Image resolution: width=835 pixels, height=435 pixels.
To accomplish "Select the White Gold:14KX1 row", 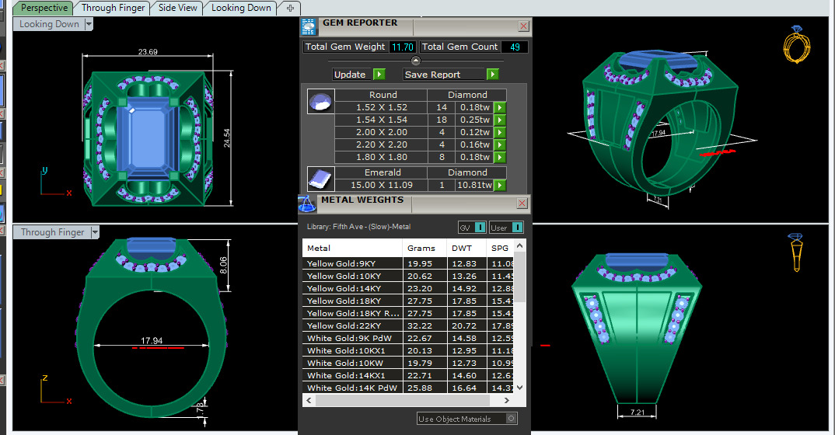I will tap(408, 375).
